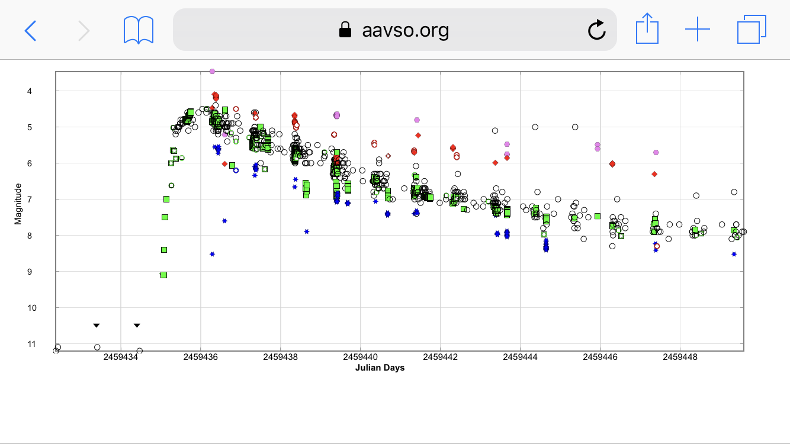Select the black triangle nearest 2459434
Screen dimensions: 790x444
tap(137, 325)
